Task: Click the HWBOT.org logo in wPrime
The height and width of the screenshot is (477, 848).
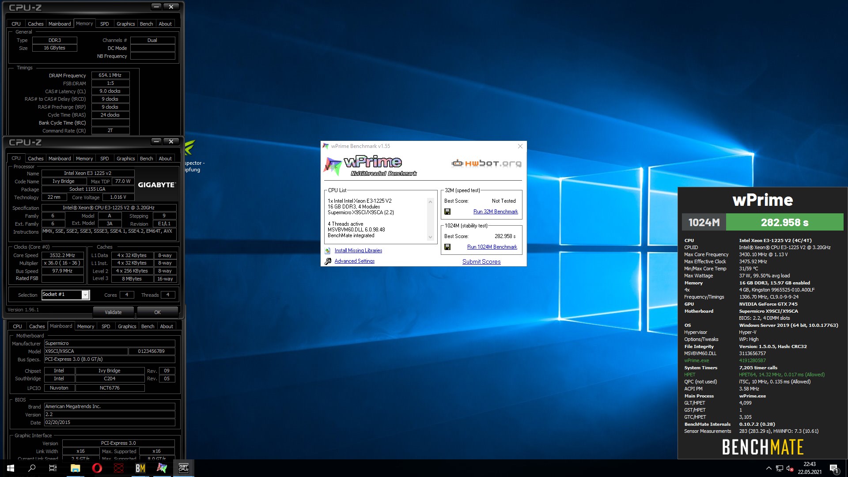Action: coord(486,163)
